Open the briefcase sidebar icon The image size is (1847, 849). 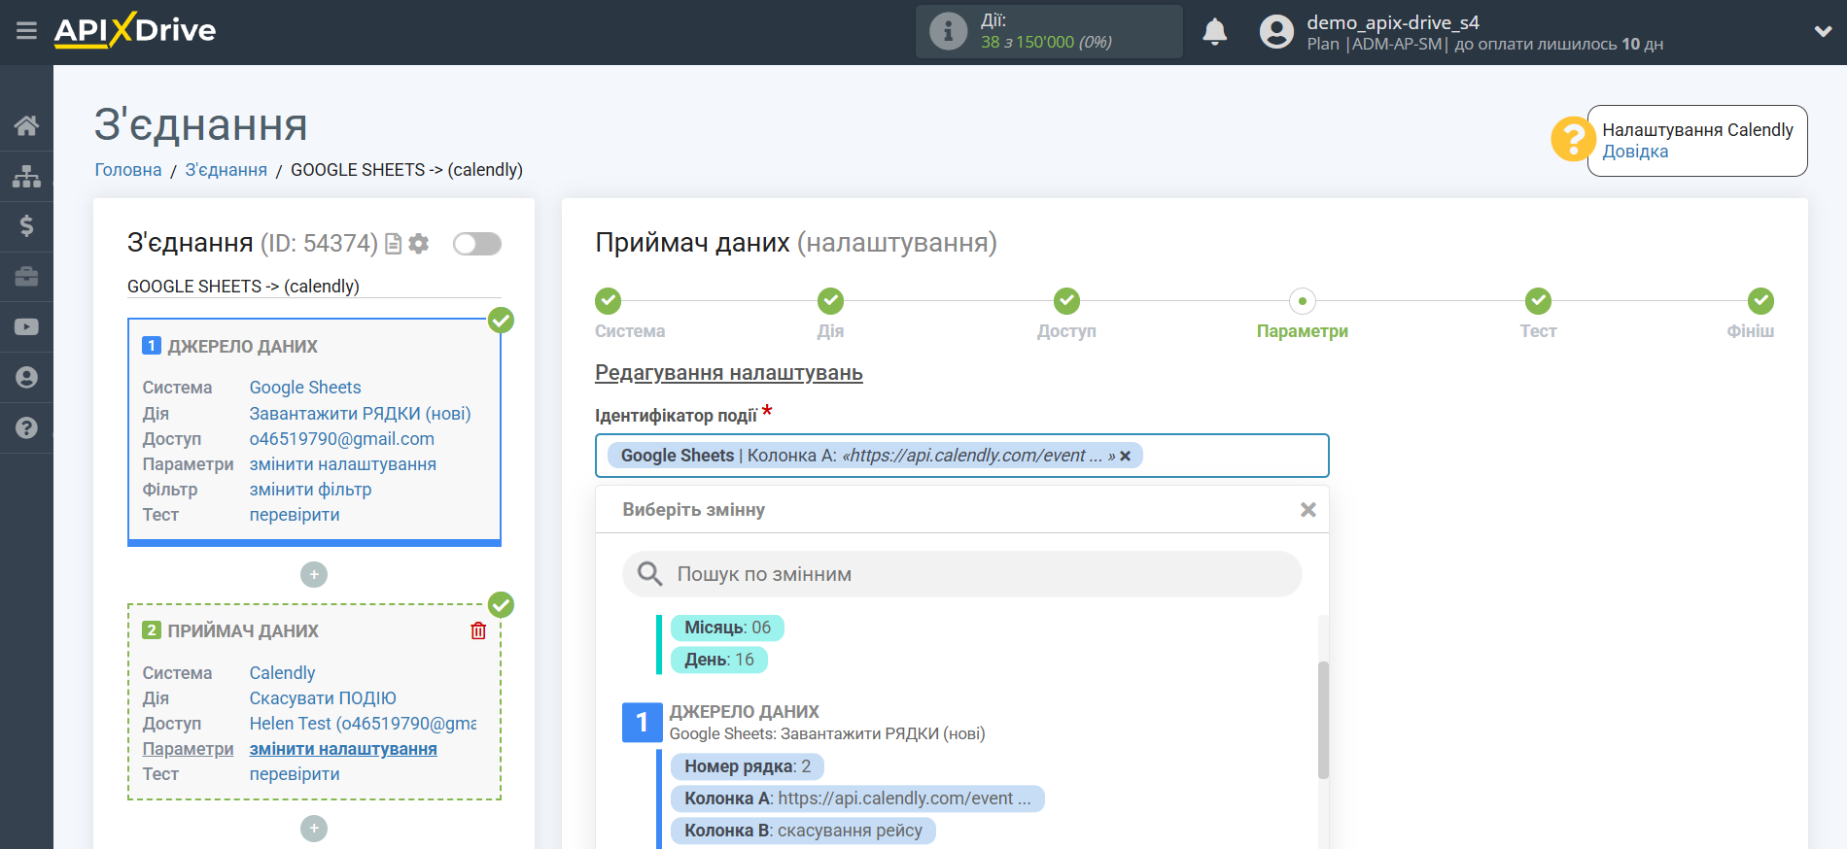click(26, 277)
